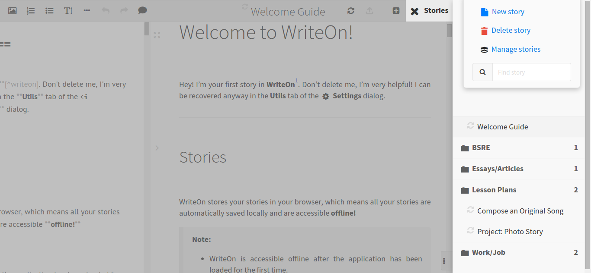Click the Essays/Articles folder icon
591x273 pixels.
pos(465,169)
